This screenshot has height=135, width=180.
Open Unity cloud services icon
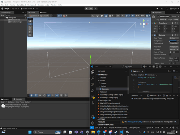(157, 9)
